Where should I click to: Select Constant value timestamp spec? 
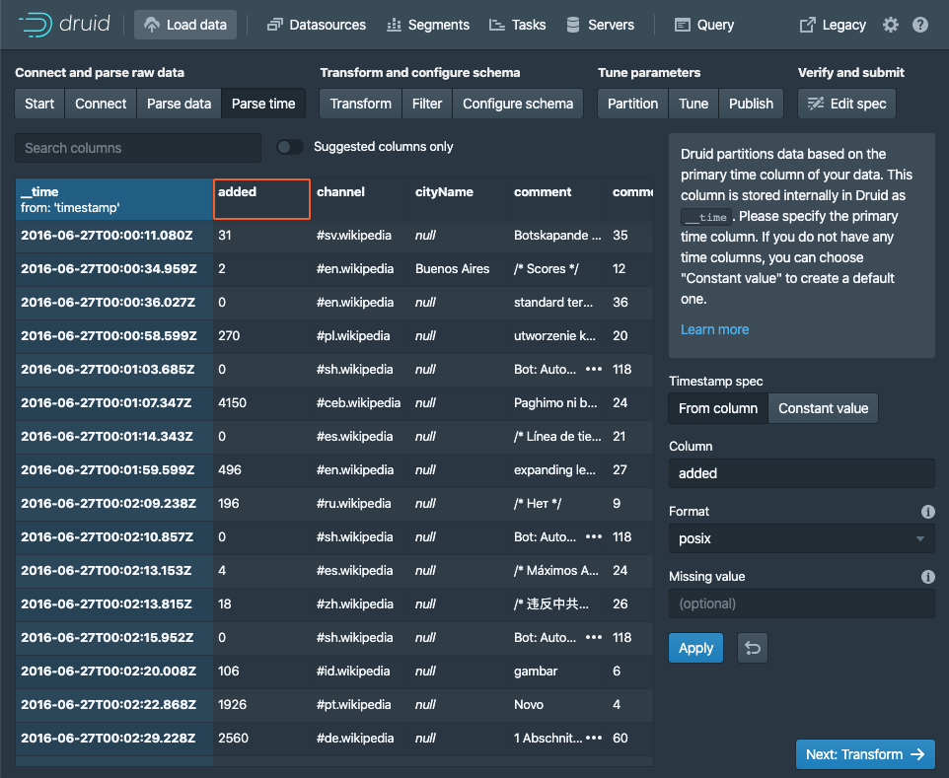coord(823,408)
